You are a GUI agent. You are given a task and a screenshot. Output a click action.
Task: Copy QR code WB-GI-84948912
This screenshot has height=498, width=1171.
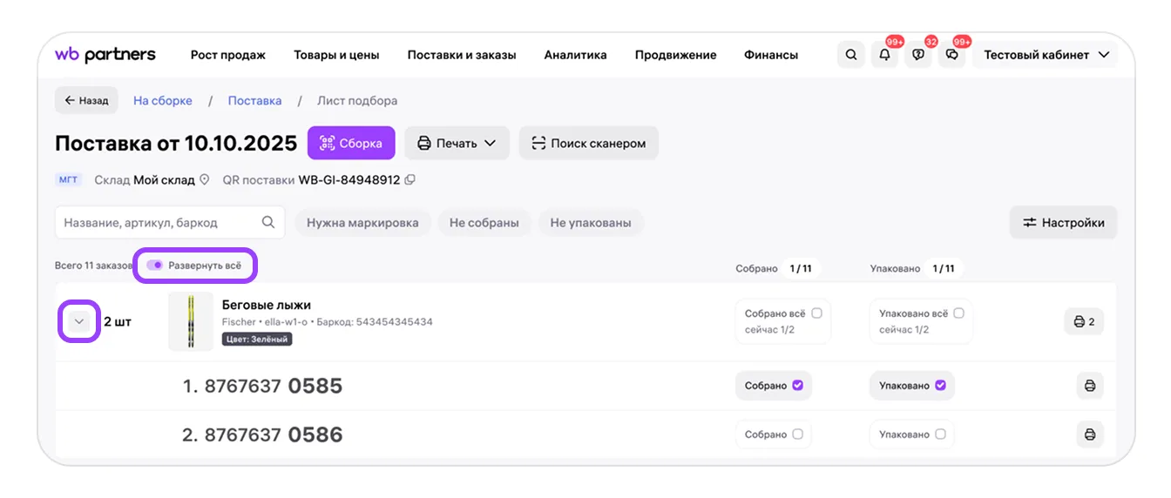pos(410,180)
